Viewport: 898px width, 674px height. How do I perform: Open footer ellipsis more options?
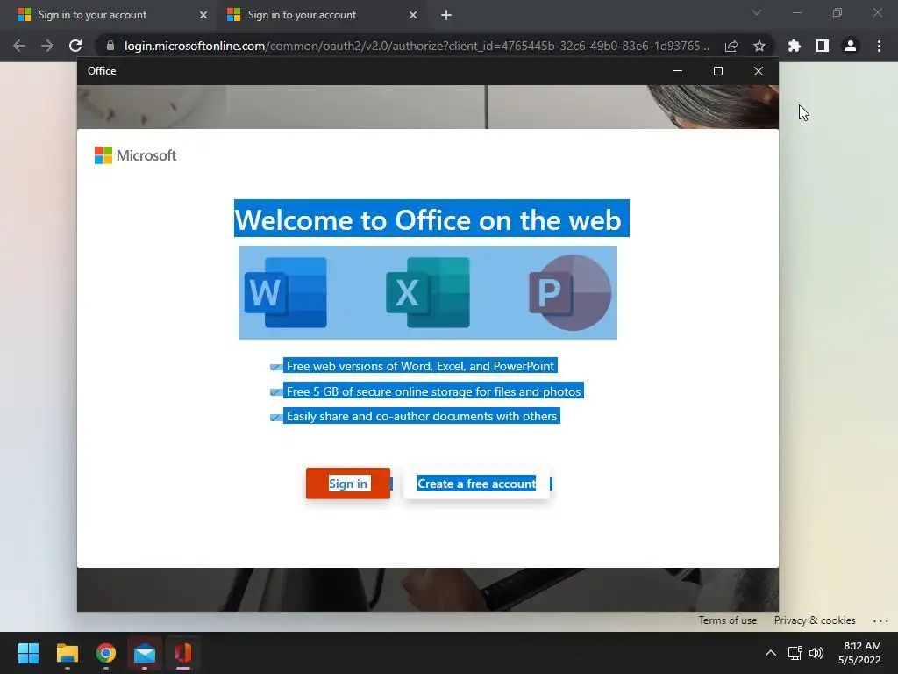[x=880, y=620]
